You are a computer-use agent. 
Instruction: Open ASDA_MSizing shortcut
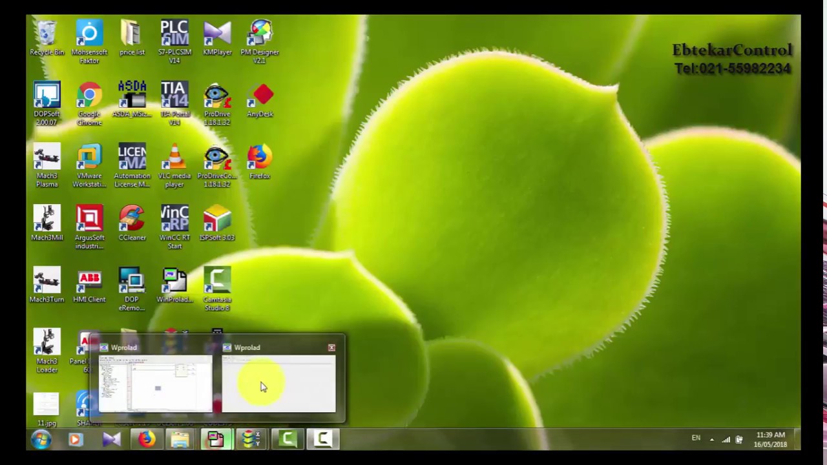coord(132,100)
